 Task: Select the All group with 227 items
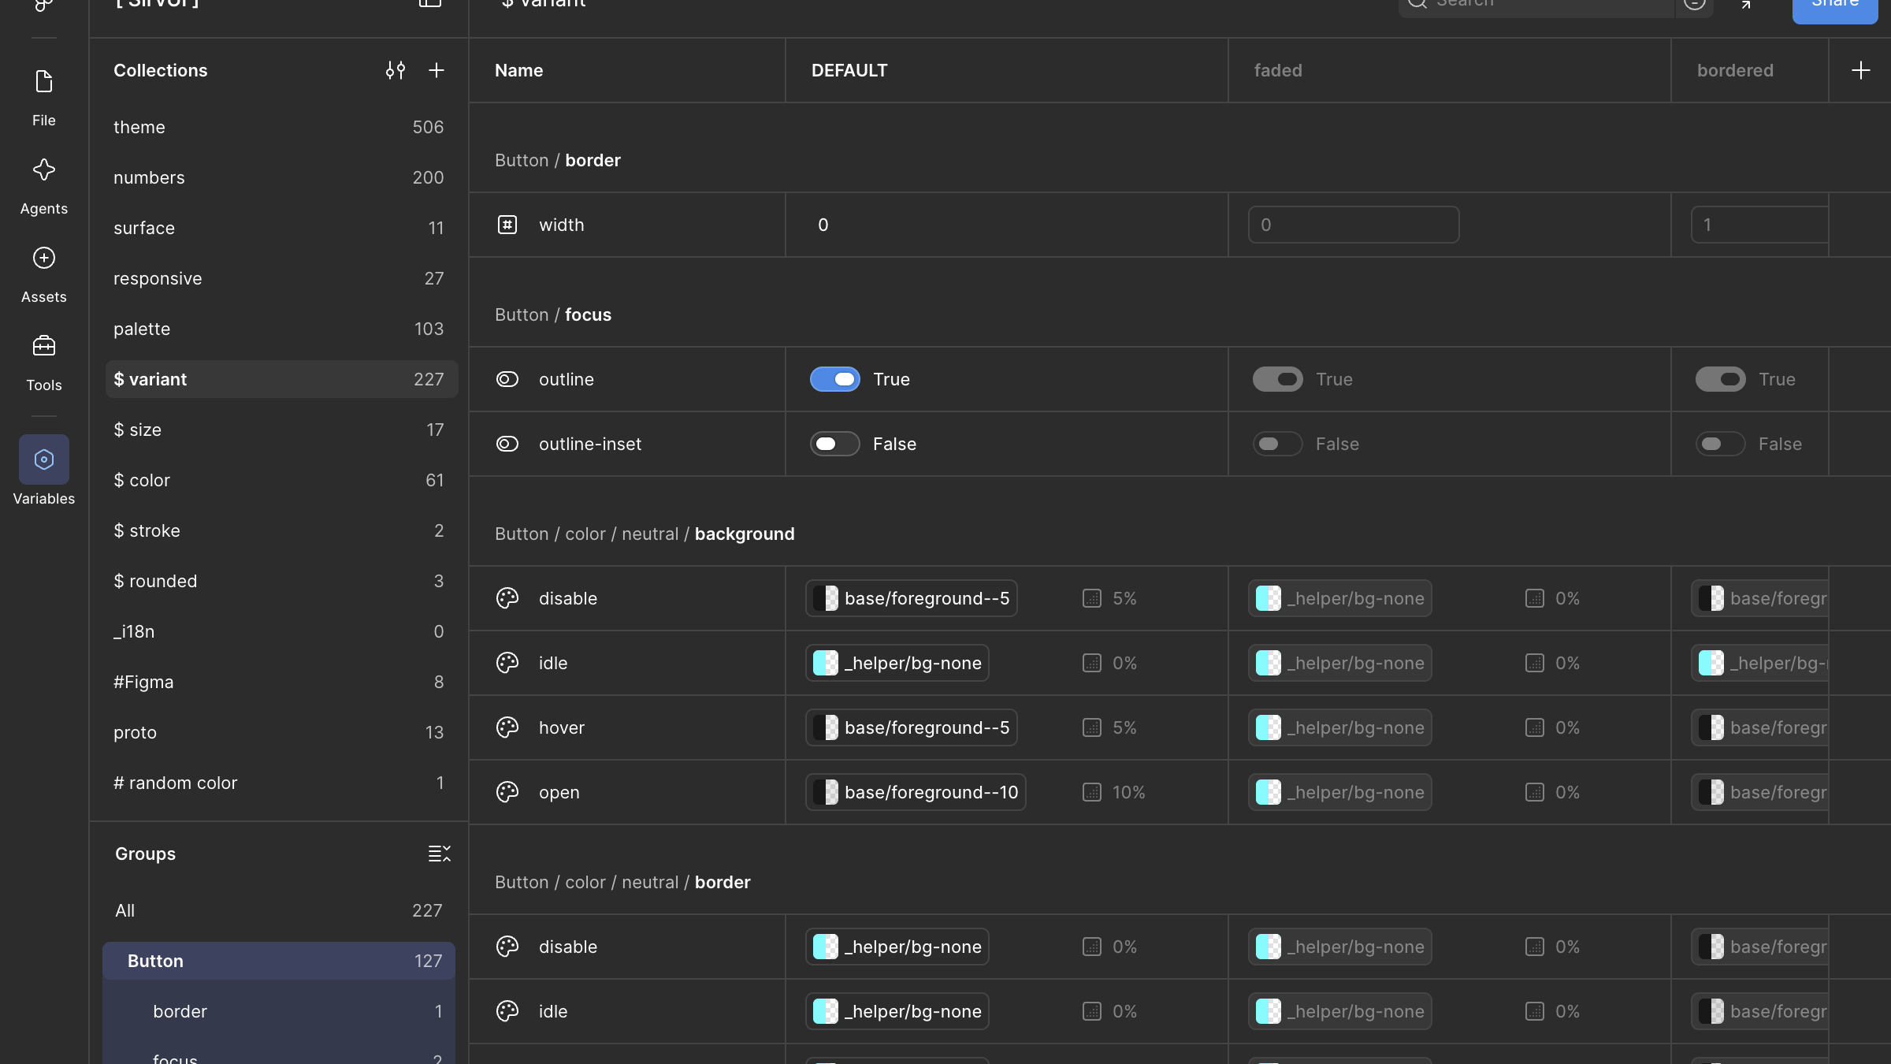[279, 910]
